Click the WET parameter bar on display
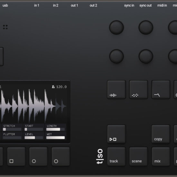 pos(56,138)
